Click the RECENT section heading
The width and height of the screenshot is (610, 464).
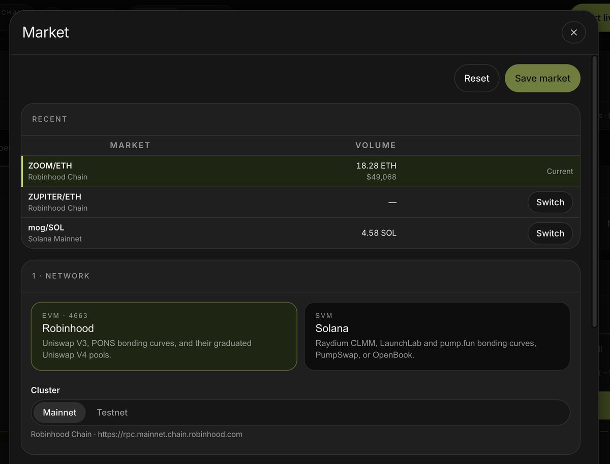click(50, 119)
